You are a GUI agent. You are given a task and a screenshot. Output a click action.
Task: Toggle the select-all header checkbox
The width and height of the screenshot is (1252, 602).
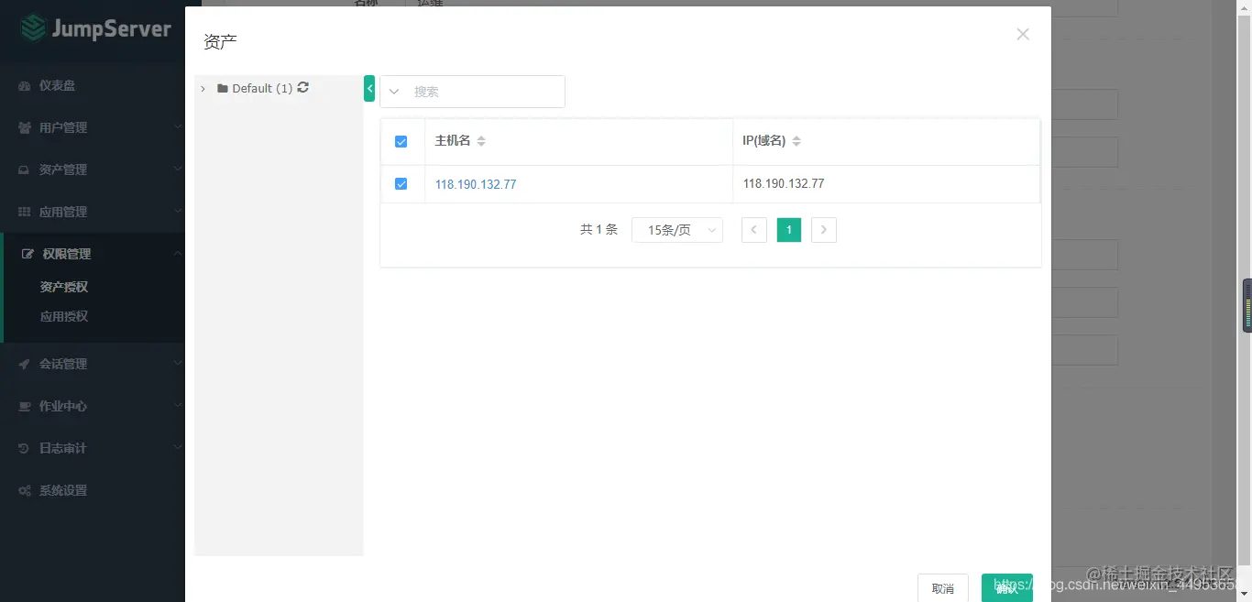(x=401, y=141)
